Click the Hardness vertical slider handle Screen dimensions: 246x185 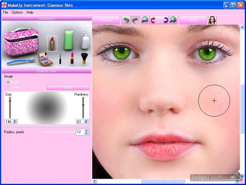(x=83, y=105)
